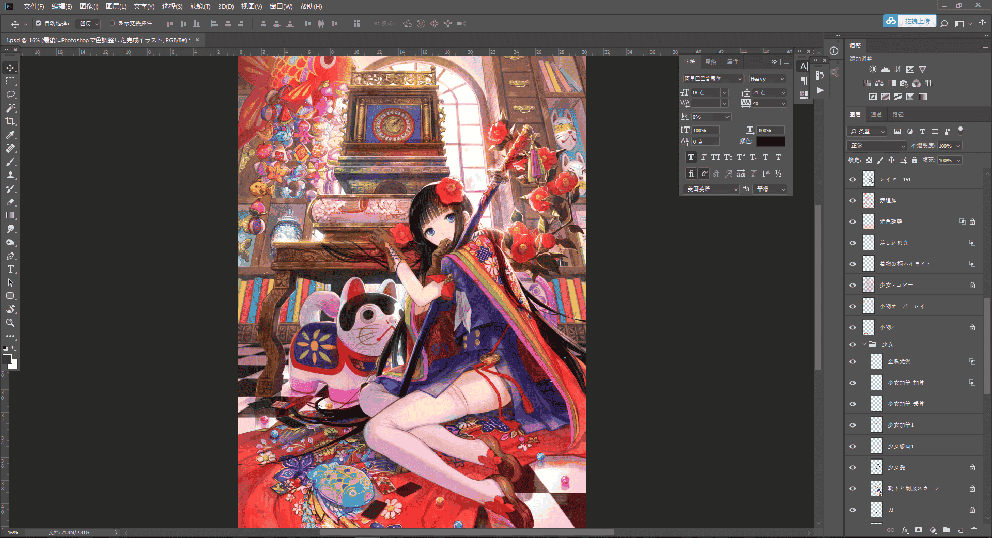This screenshot has width=992, height=538.
Task: Create a new group with folder icon
Action: (x=947, y=530)
